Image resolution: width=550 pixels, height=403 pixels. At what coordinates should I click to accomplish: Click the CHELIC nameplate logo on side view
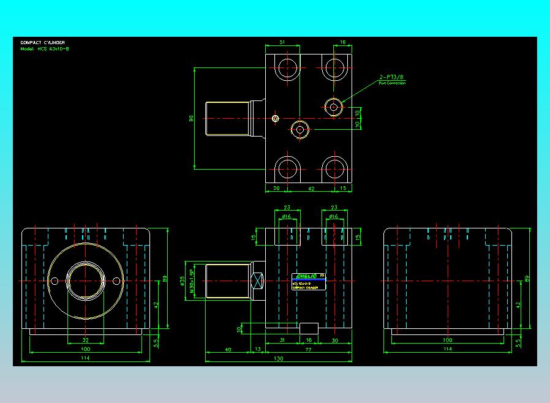(307, 276)
